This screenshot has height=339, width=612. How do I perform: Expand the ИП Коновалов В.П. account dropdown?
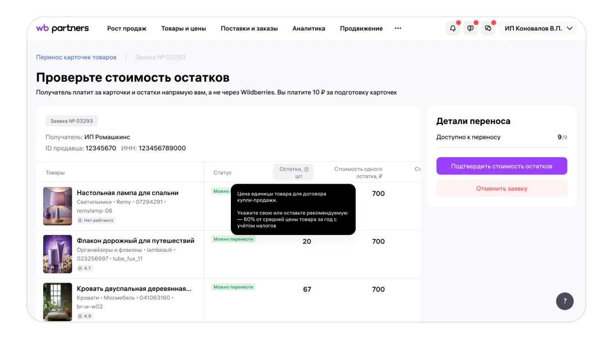click(x=539, y=28)
